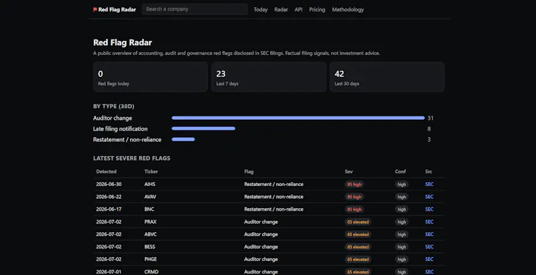This screenshot has height=275, width=536.
Task: Click the Restatement / non-reliance bar
Action: (x=183, y=139)
